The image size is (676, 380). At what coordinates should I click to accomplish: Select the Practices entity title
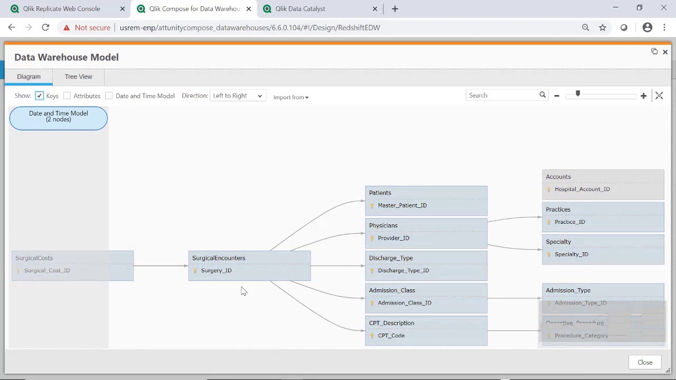tap(558, 210)
